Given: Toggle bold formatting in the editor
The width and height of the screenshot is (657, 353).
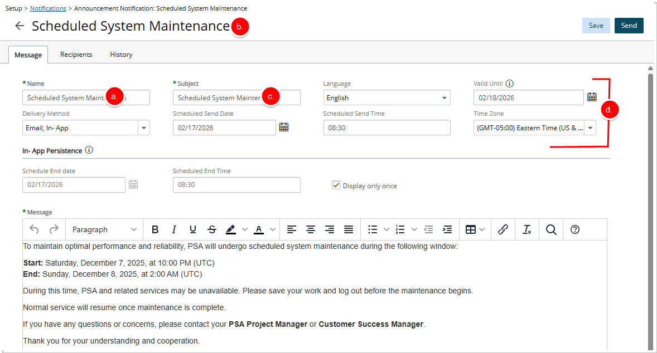Looking at the screenshot, I should [x=155, y=229].
